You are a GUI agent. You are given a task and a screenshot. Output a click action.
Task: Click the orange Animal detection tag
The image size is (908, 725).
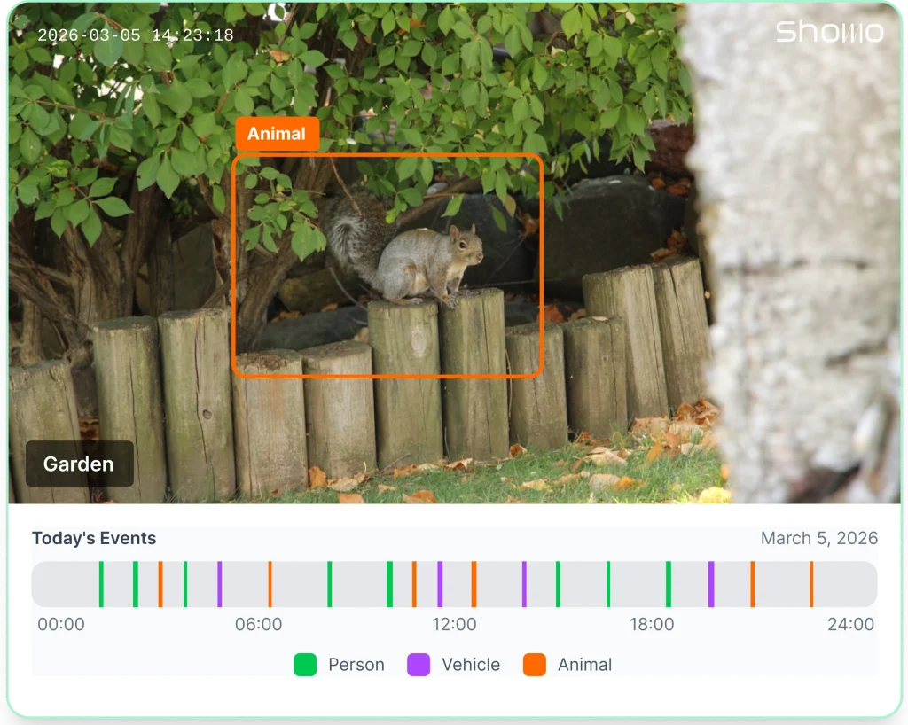277,134
